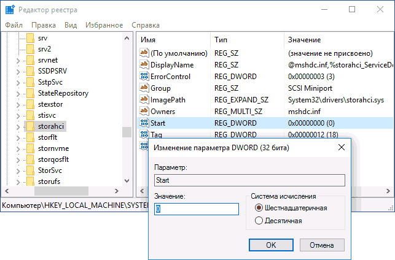The image size is (395, 260).
Task: Expand the srvnet tree node
Action: [18, 61]
